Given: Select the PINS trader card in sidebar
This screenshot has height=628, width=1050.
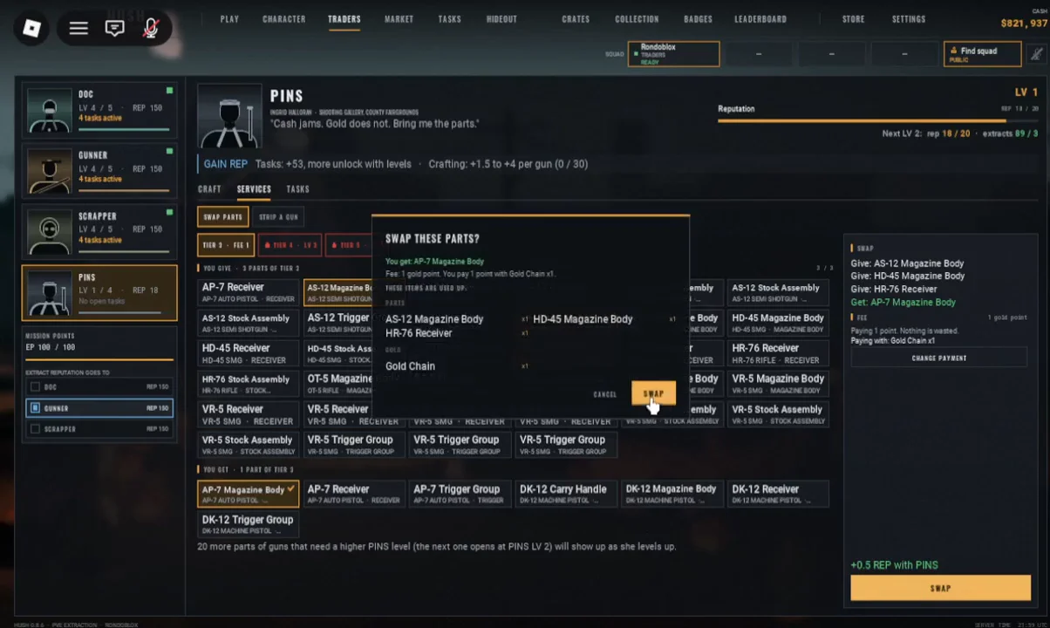Looking at the screenshot, I should 100,293.
